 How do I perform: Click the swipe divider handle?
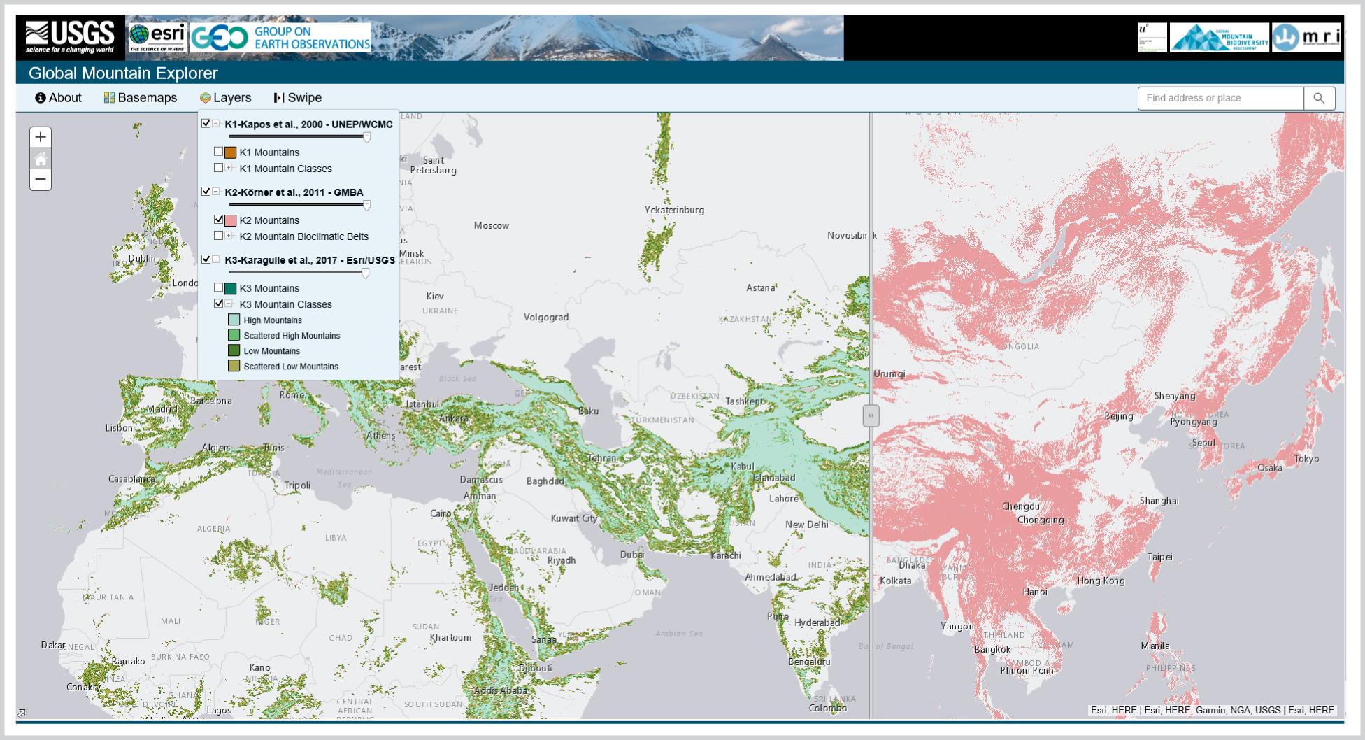tap(871, 415)
